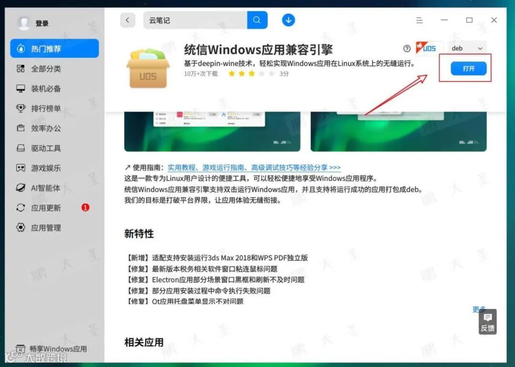The width and height of the screenshot is (515, 367).
Task: Click the blue 打开 button
Action: [469, 68]
